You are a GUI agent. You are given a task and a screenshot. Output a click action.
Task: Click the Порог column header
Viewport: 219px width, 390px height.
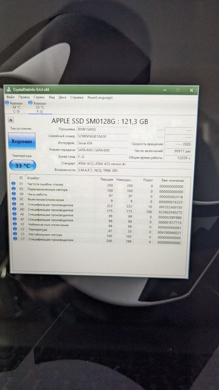tap(148, 180)
